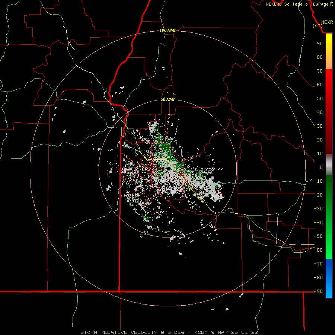Click the 50 NMI range ring label
The width and height of the screenshot is (335, 335).
coord(167,99)
